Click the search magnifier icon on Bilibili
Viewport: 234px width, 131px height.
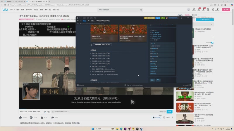click(x=141, y=10)
